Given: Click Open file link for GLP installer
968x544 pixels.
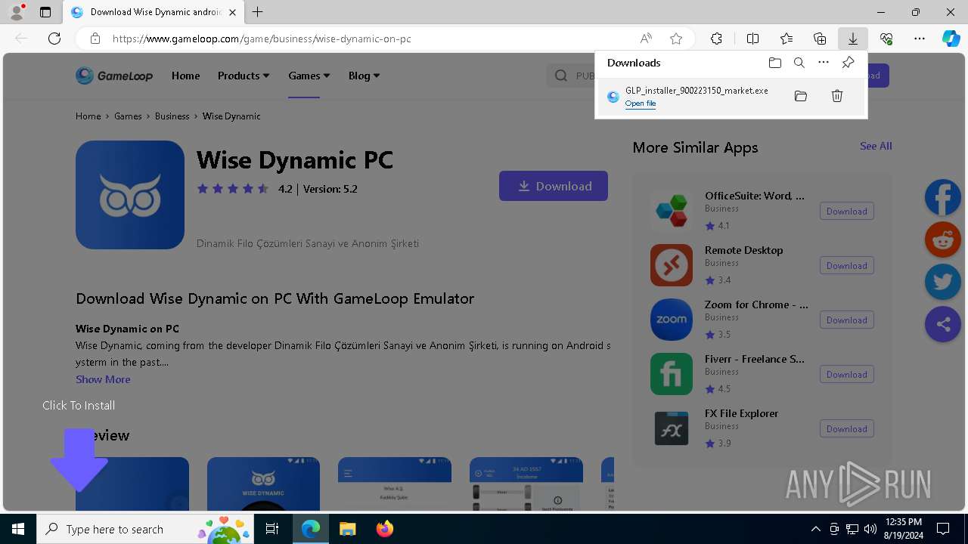Looking at the screenshot, I should [641, 104].
